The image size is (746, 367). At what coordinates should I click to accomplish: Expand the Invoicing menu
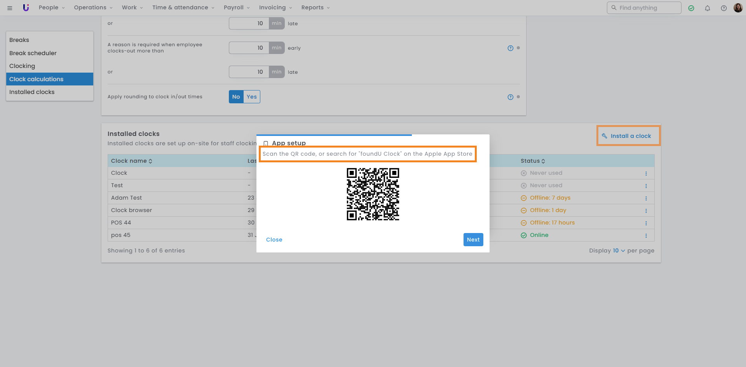point(275,7)
